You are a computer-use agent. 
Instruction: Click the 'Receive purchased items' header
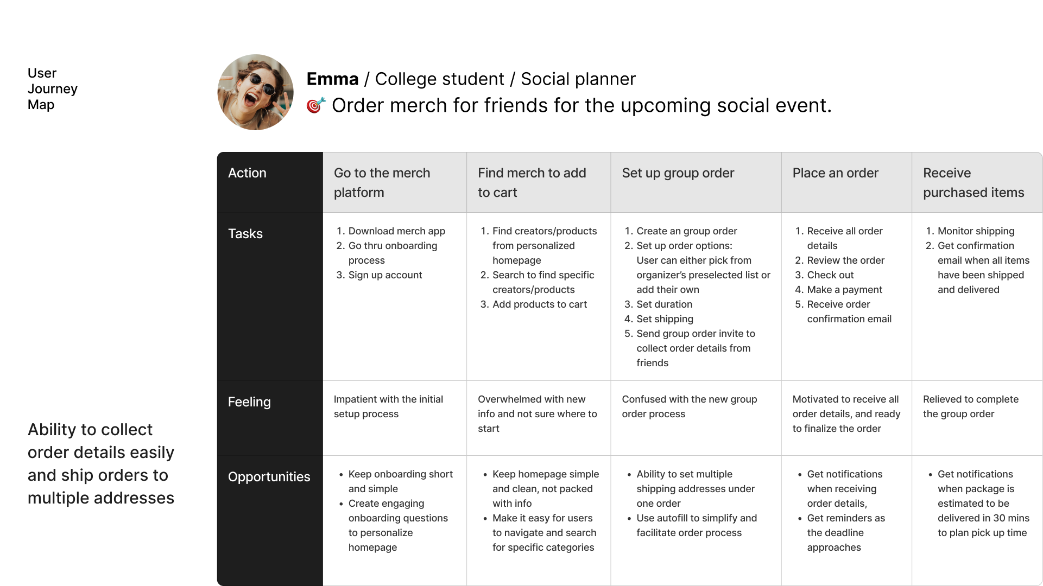[x=973, y=182]
